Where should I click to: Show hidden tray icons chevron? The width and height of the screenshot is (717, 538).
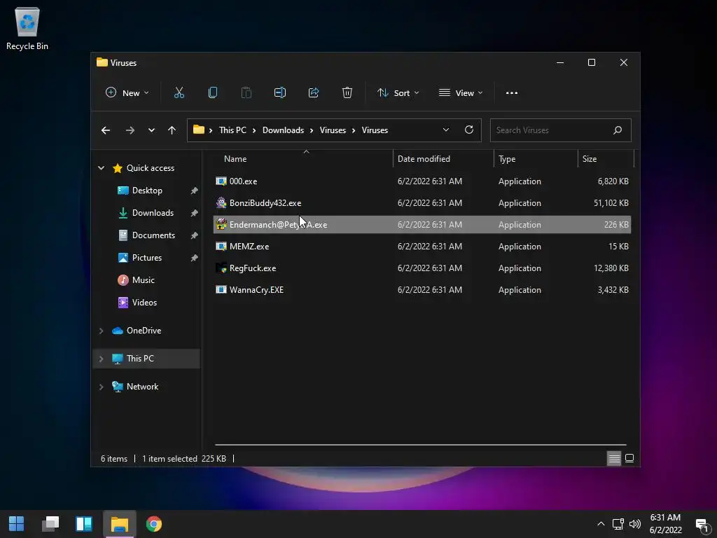pyautogui.click(x=601, y=524)
